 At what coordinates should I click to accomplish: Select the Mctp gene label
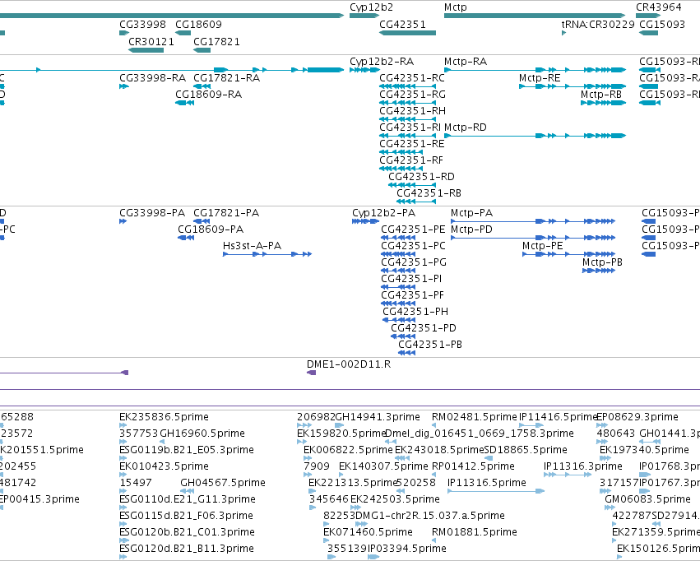456,7
